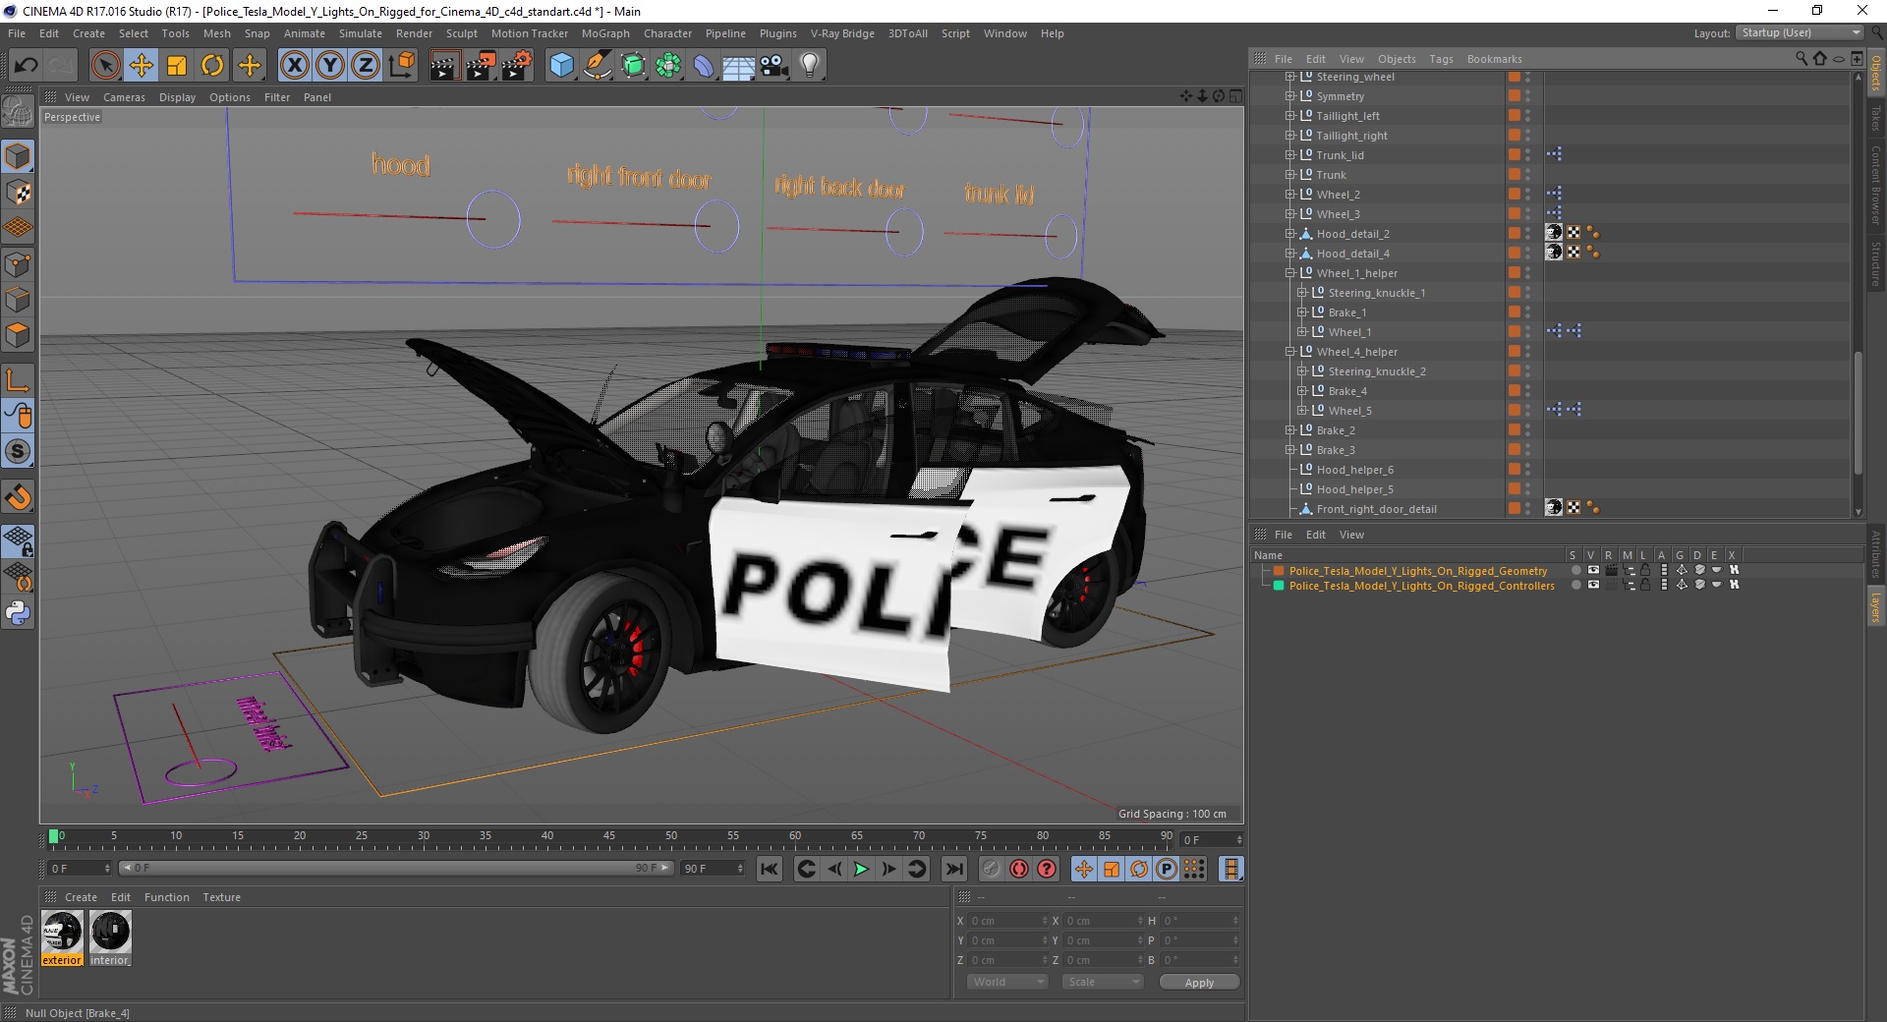The height and width of the screenshot is (1022, 1887).
Task: Open the Scale dropdown
Action: (x=1102, y=982)
